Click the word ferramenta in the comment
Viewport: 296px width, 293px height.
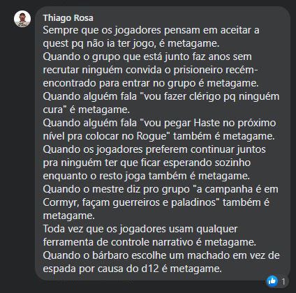pos(68,242)
